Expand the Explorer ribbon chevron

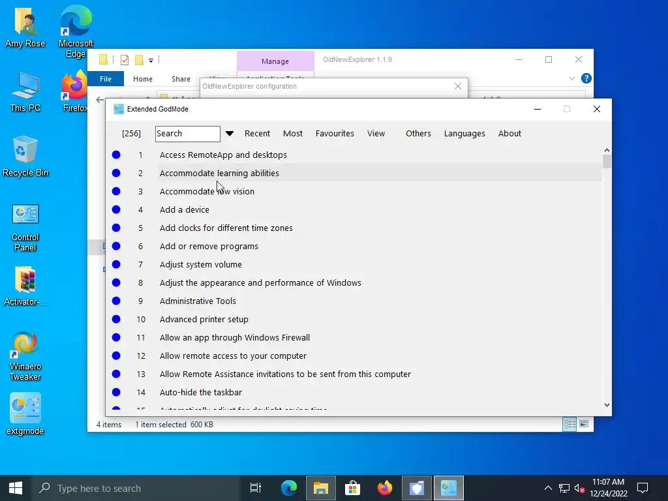[572, 78]
